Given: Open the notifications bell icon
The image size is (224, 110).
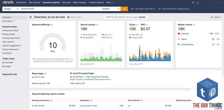Looking at the screenshot, I should [x=193, y=2].
